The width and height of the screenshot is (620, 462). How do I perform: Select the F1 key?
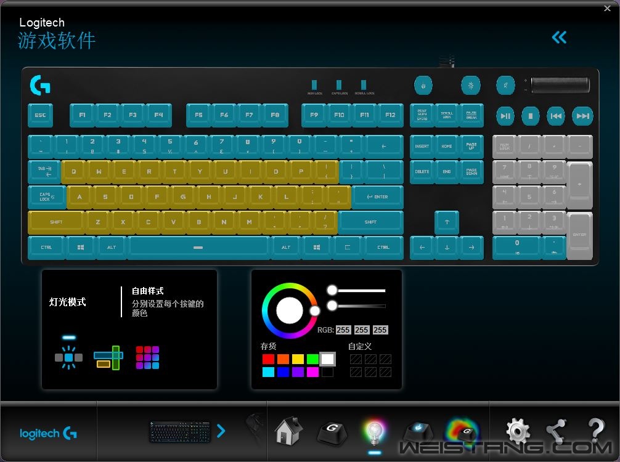[82, 115]
